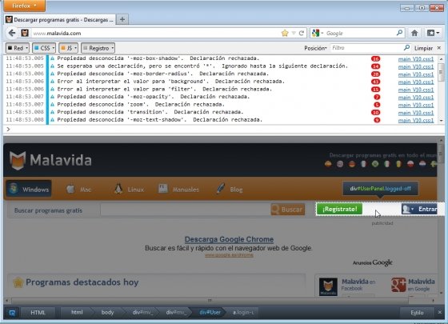The width and height of the screenshot is (448, 324).
Task: Toggle the CSS log filter button
Action: [44, 48]
